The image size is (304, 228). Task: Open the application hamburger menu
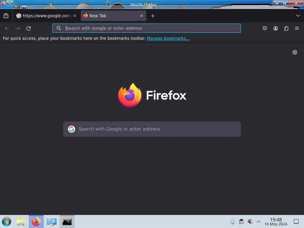point(297,28)
